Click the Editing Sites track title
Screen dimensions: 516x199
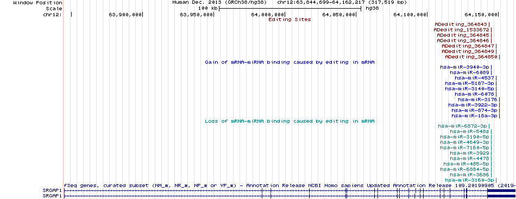(x=290, y=19)
